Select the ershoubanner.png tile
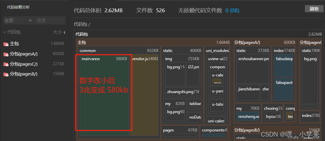The height and width of the screenshot is (141, 325). [x=253, y=69]
